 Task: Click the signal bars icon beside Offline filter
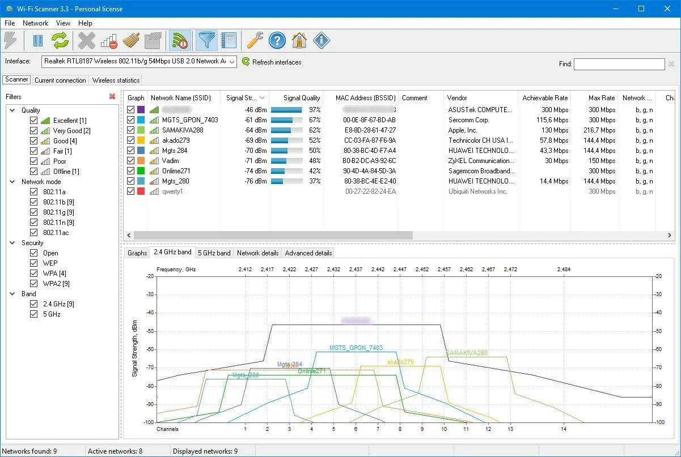pos(46,172)
